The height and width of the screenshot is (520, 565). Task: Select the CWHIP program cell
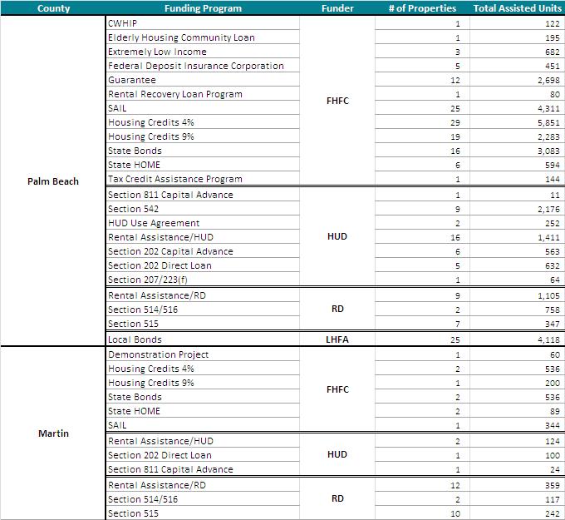pyautogui.click(x=203, y=23)
